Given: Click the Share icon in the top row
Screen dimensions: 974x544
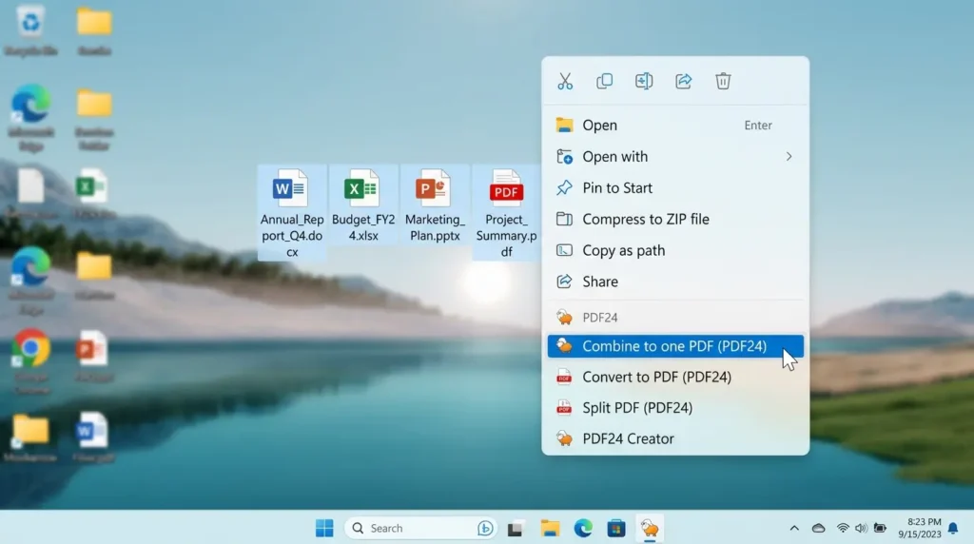Looking at the screenshot, I should point(683,82).
